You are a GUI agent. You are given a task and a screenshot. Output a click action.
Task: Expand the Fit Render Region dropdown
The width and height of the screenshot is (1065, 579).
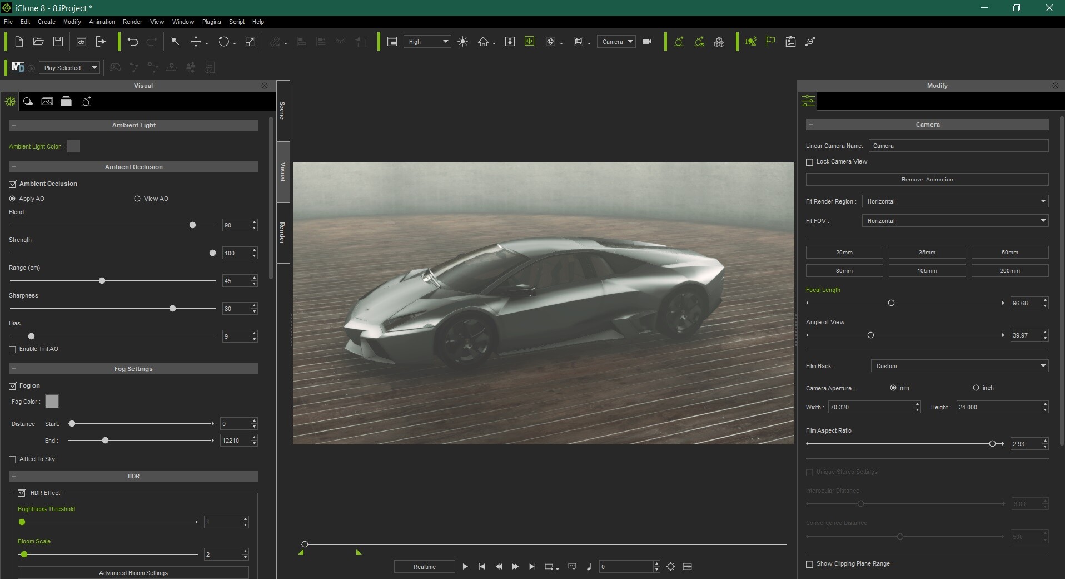pos(955,201)
